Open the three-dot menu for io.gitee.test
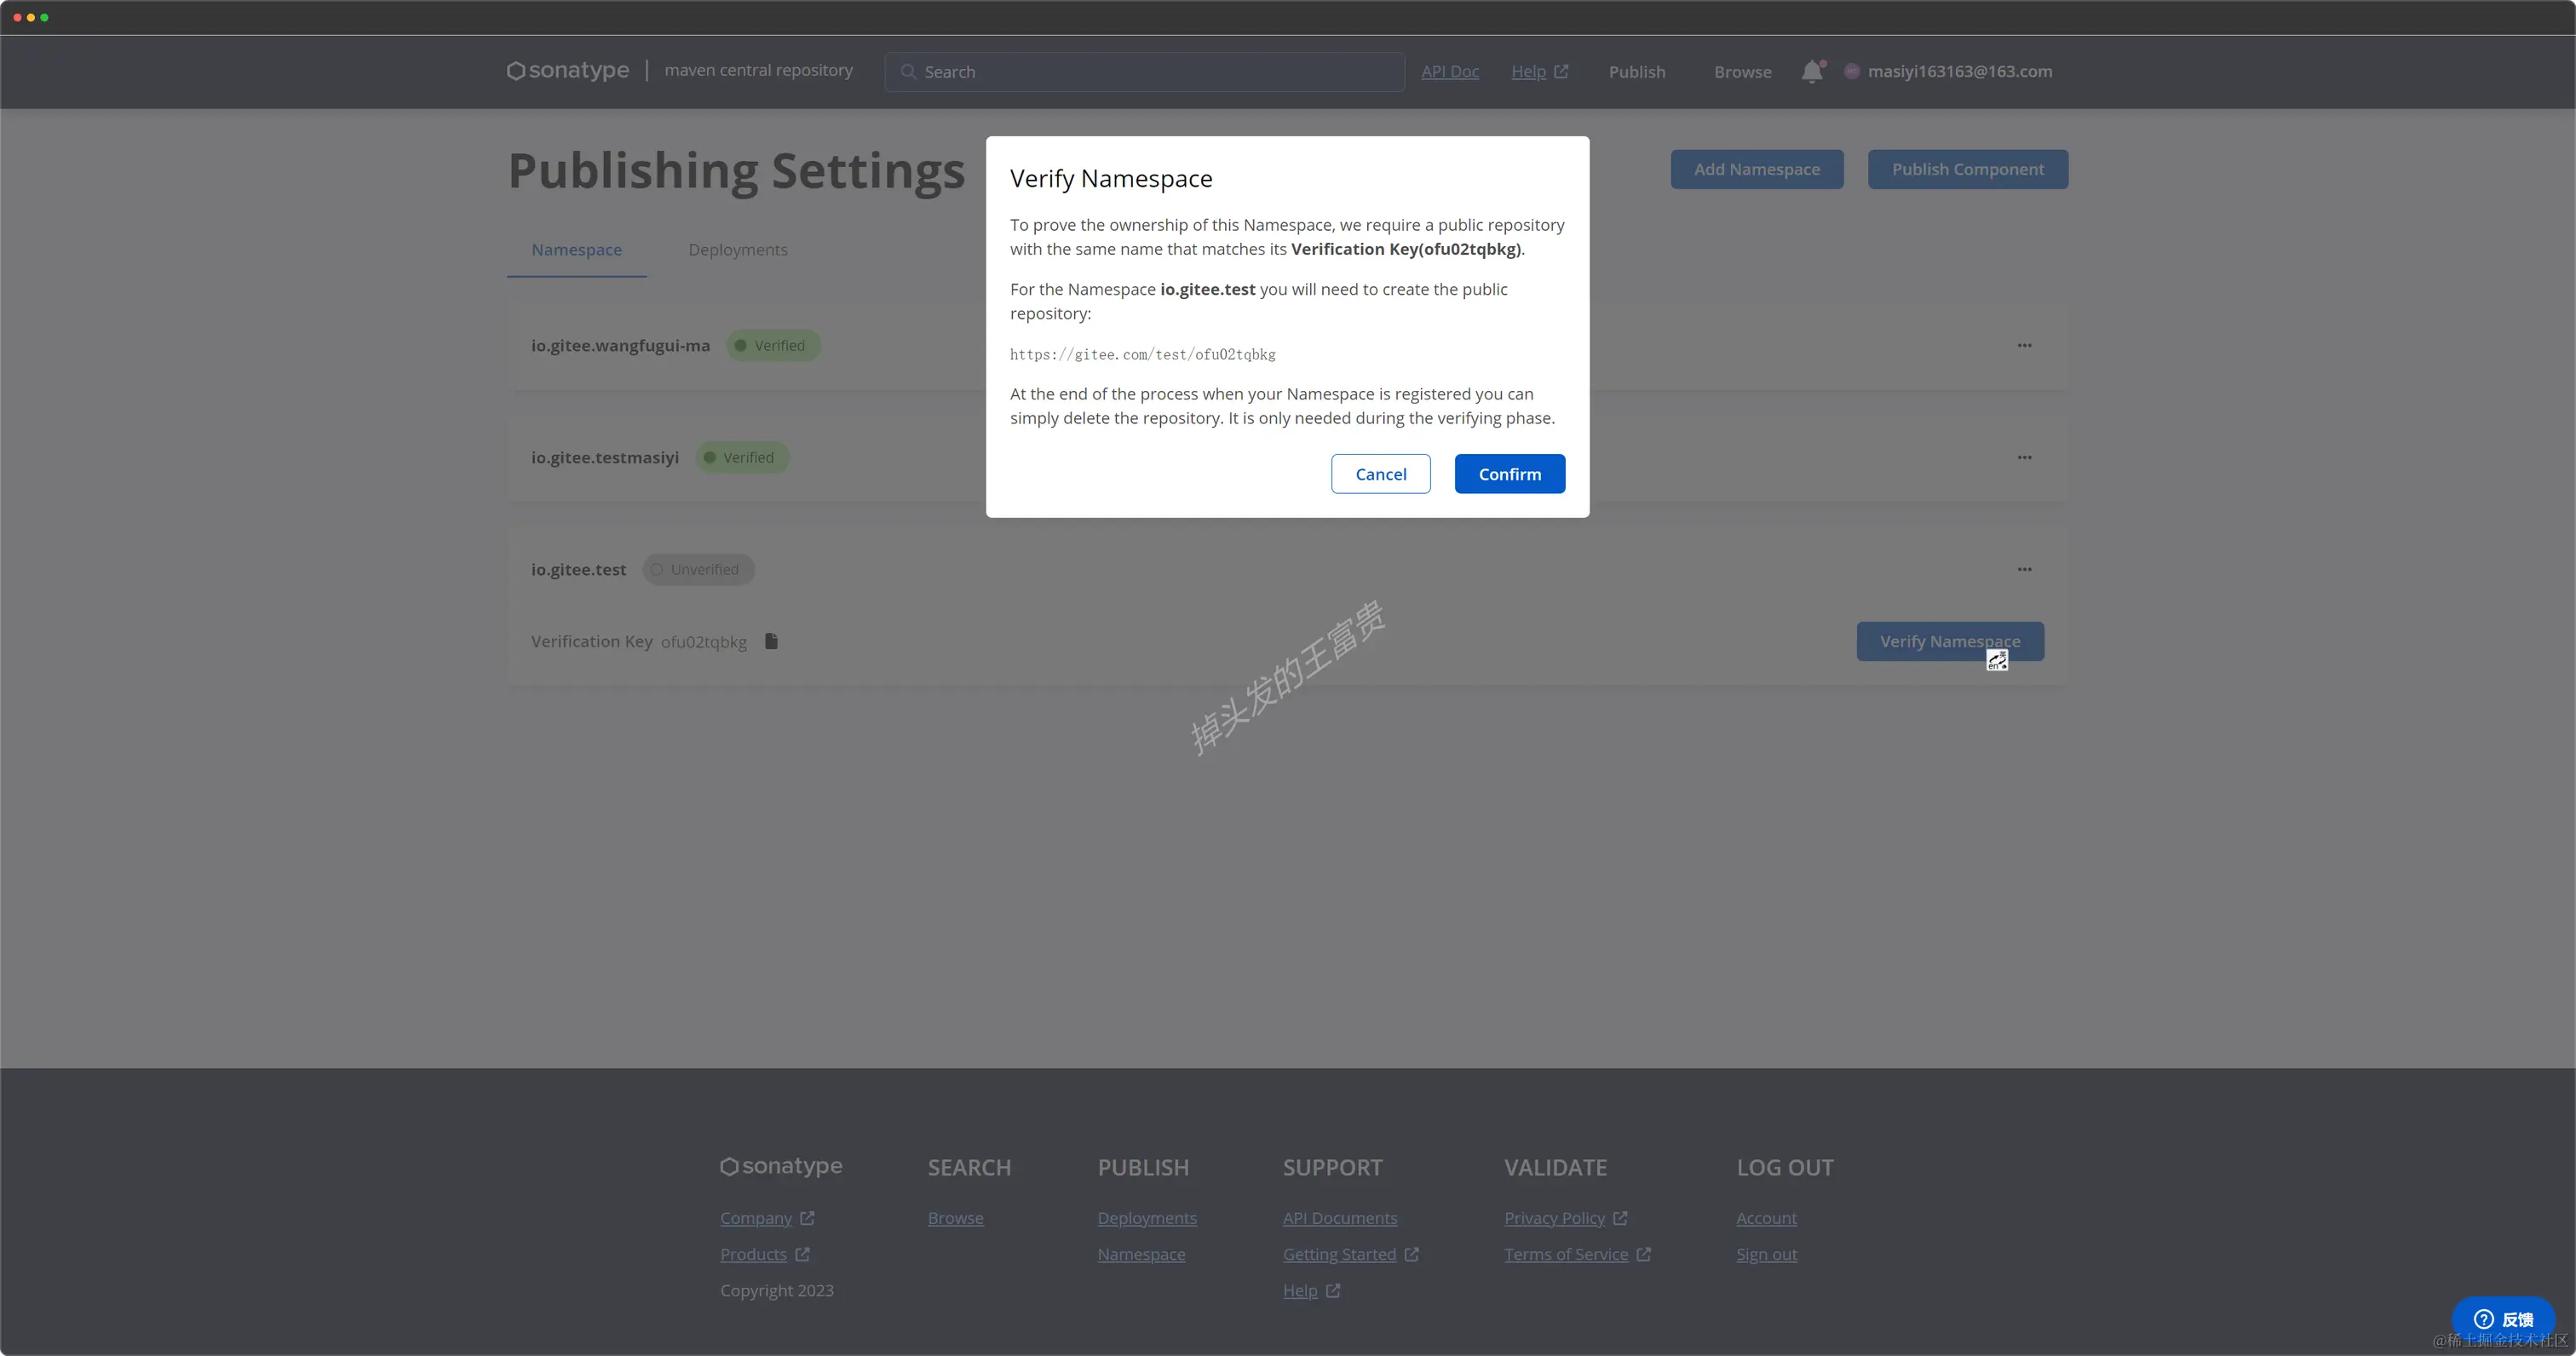The width and height of the screenshot is (2576, 1356). point(2024,570)
